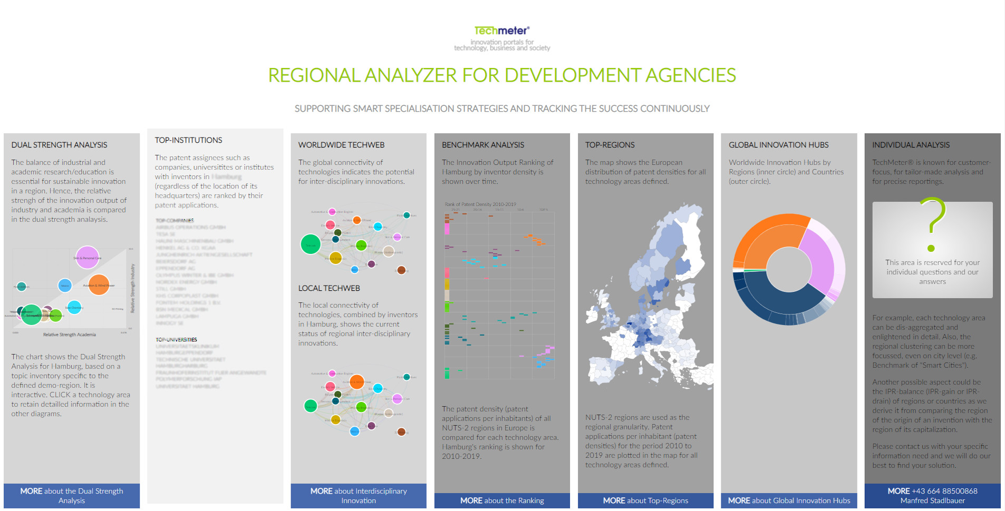Click the large orange Aviation node in Local Techweb
Screen dimensions: 1005x511
pyautogui.click(x=357, y=382)
